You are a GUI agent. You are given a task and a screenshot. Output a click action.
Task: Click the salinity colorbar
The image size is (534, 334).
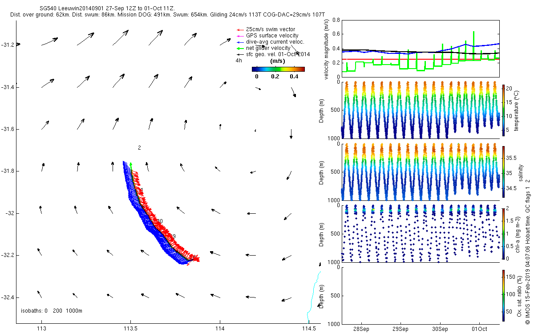503,171
